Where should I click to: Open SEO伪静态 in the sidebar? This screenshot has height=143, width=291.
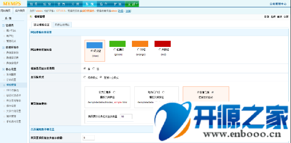pyautogui.click(x=12, y=90)
